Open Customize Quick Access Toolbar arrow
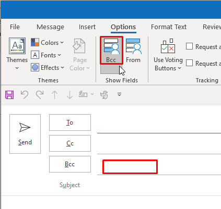 coord(119,94)
